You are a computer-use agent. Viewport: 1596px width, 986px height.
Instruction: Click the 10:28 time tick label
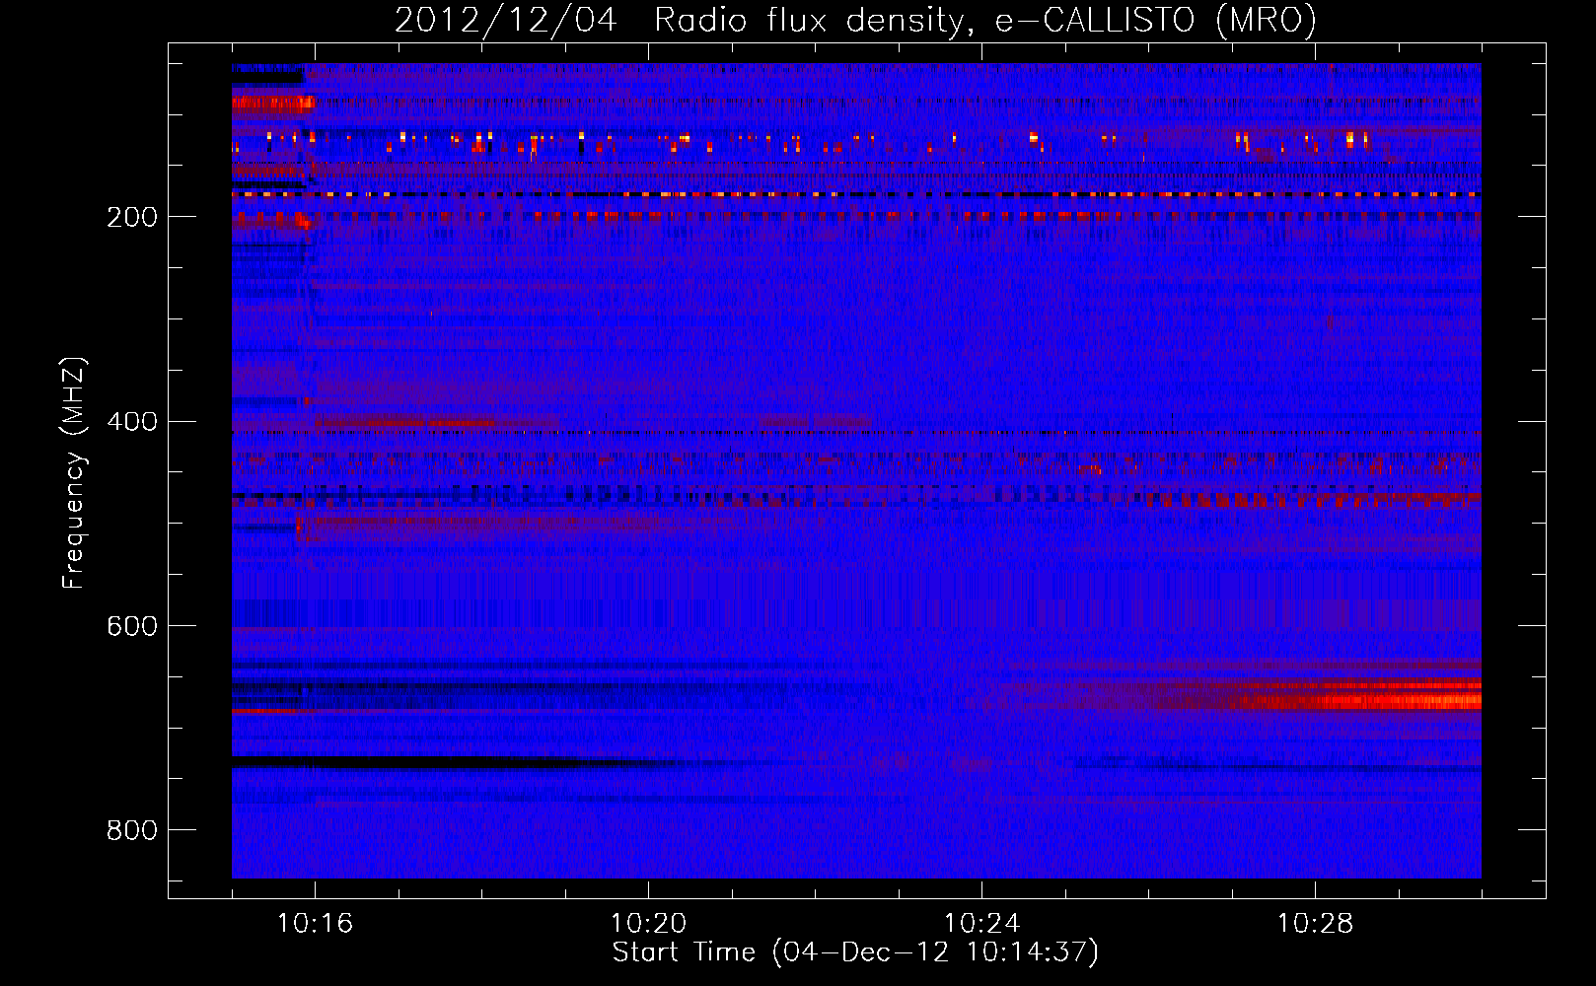[x=1315, y=923]
